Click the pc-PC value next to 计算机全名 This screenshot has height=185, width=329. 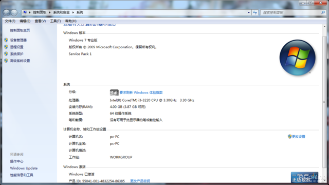click(x=115, y=144)
